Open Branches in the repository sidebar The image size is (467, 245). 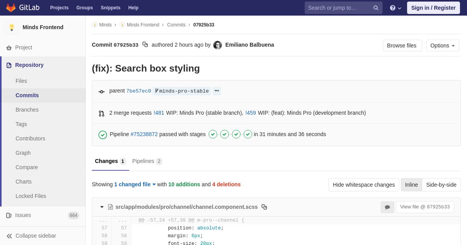pyautogui.click(x=27, y=110)
